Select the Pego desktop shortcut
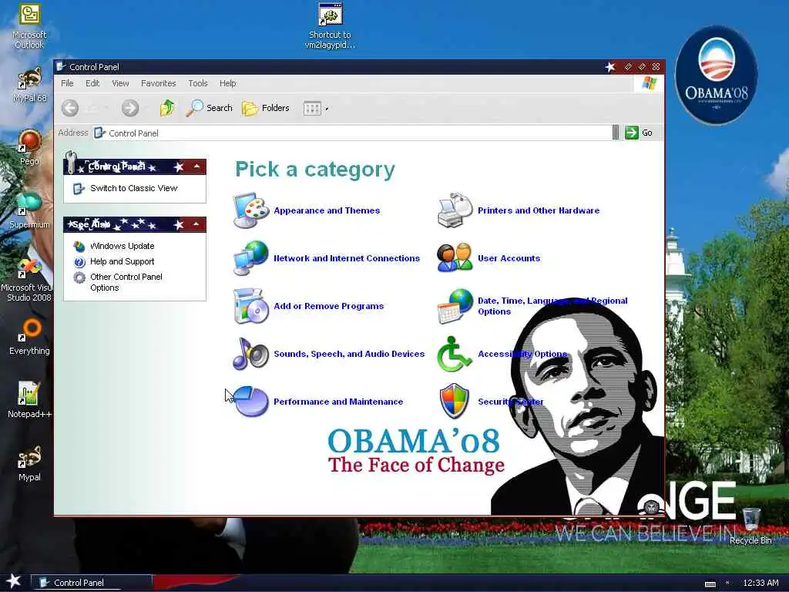Viewport: 789px width, 592px height. point(29,147)
